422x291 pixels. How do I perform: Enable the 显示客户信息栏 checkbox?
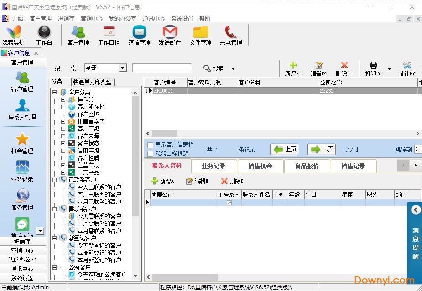[150, 144]
